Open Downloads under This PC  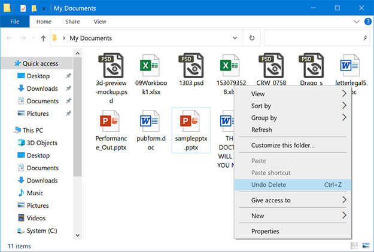38,180
